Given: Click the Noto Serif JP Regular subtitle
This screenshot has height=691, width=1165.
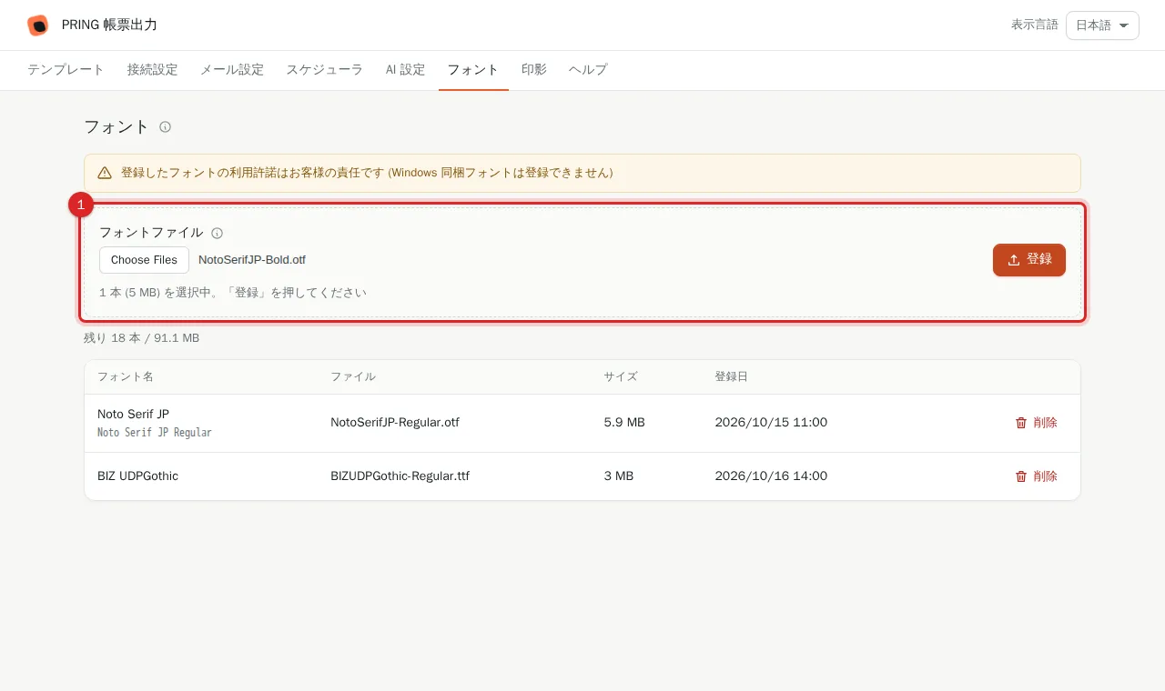Looking at the screenshot, I should tap(155, 433).
